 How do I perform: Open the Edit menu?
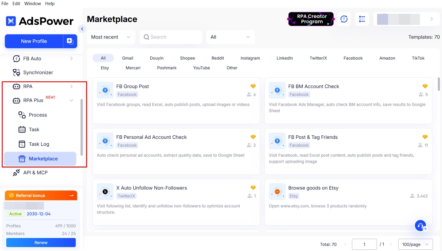point(16,4)
